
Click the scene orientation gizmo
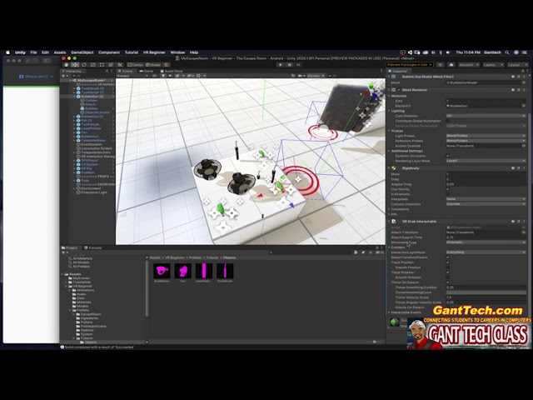(371, 92)
